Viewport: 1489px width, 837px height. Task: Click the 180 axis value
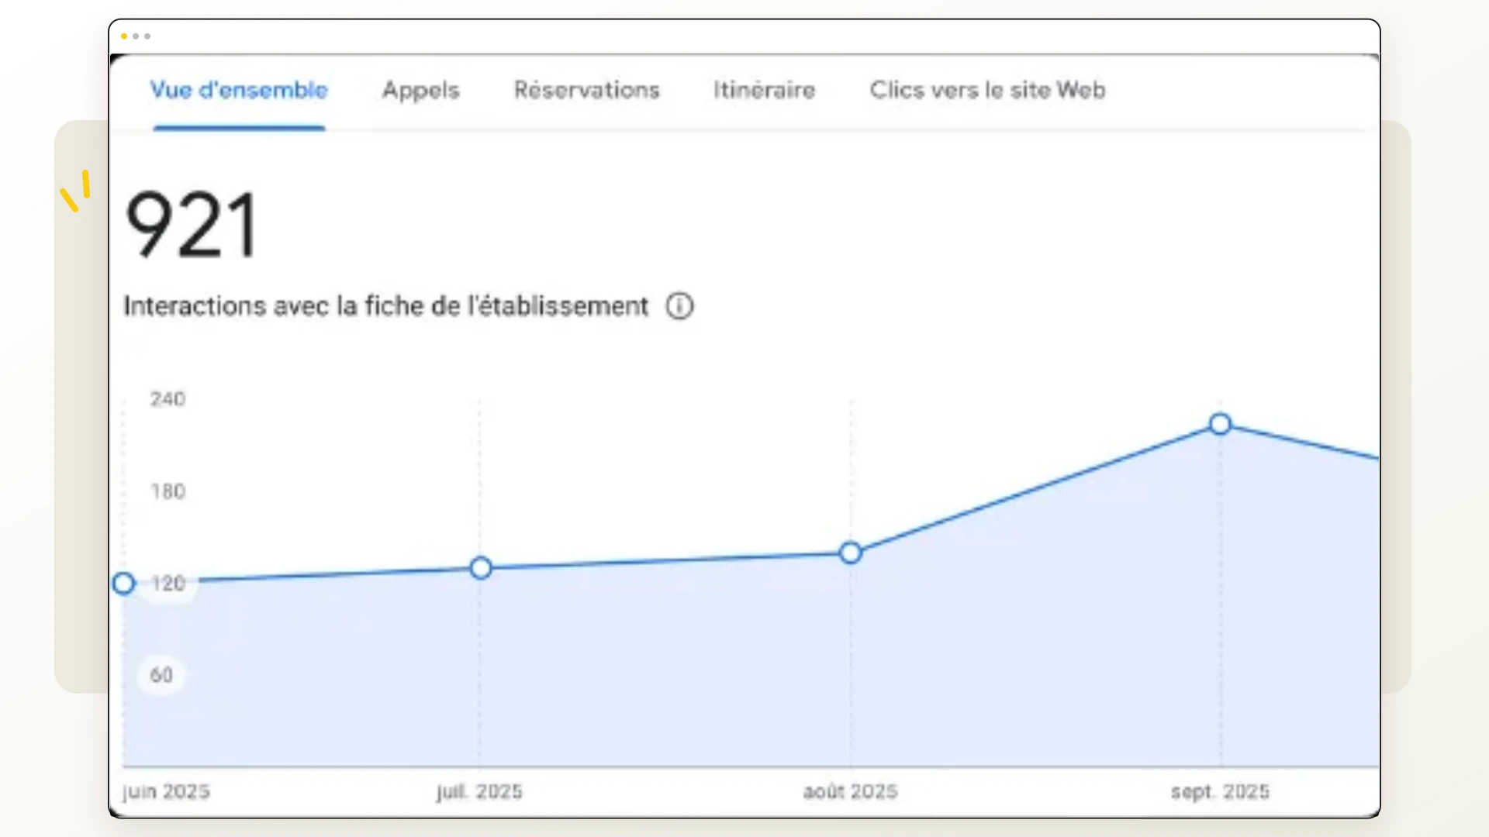coord(168,491)
